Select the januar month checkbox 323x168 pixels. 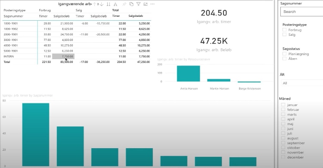(x=283, y=105)
